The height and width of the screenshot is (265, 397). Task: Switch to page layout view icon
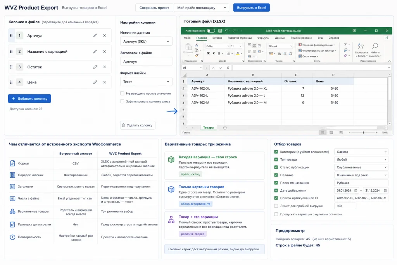coord(331,133)
